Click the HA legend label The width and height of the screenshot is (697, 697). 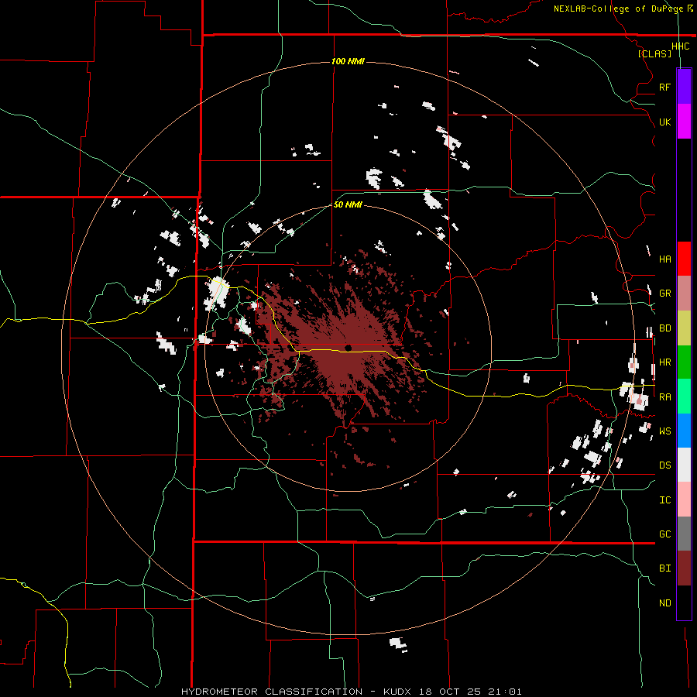664,259
